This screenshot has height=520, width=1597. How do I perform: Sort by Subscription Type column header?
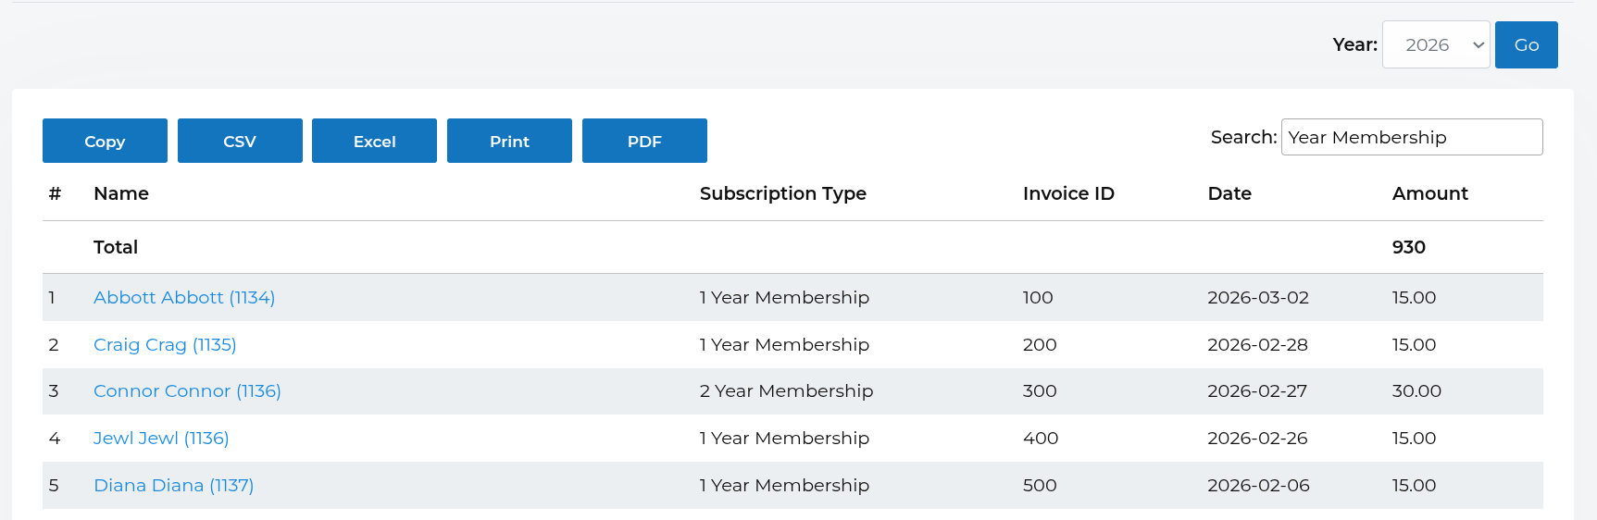pyautogui.click(x=783, y=193)
